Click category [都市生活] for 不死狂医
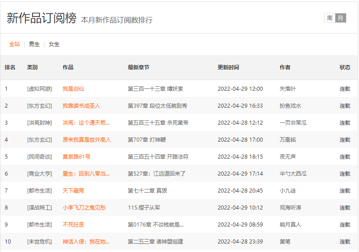Screen dimensions: 359x252 point(39,224)
